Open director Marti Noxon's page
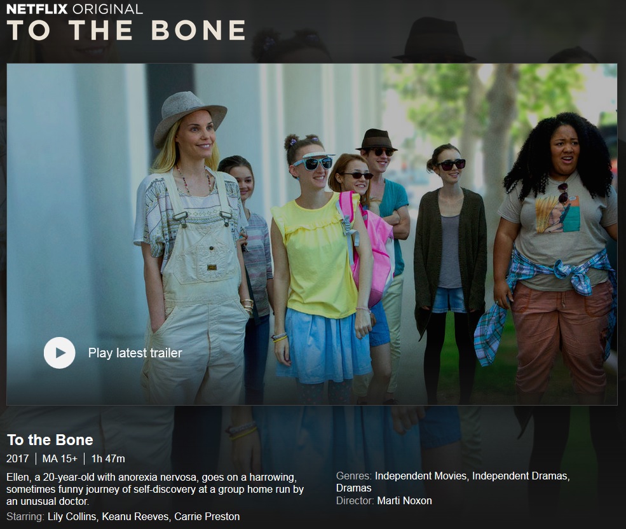This screenshot has width=626, height=529. click(404, 500)
